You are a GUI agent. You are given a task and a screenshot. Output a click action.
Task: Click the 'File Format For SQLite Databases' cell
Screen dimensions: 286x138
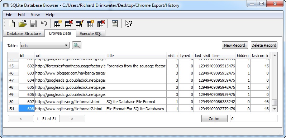pos(136,109)
